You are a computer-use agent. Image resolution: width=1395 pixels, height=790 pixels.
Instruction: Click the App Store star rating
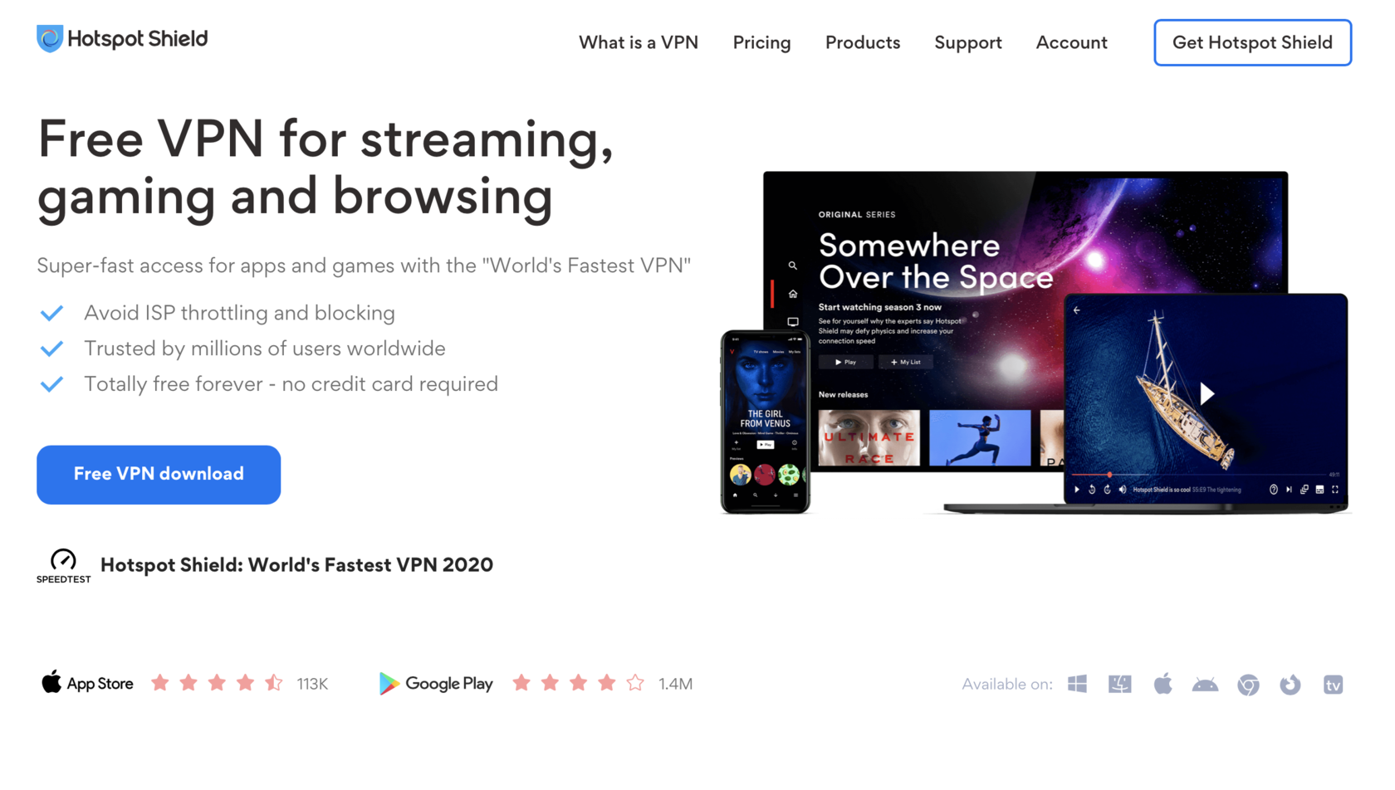coord(217,683)
